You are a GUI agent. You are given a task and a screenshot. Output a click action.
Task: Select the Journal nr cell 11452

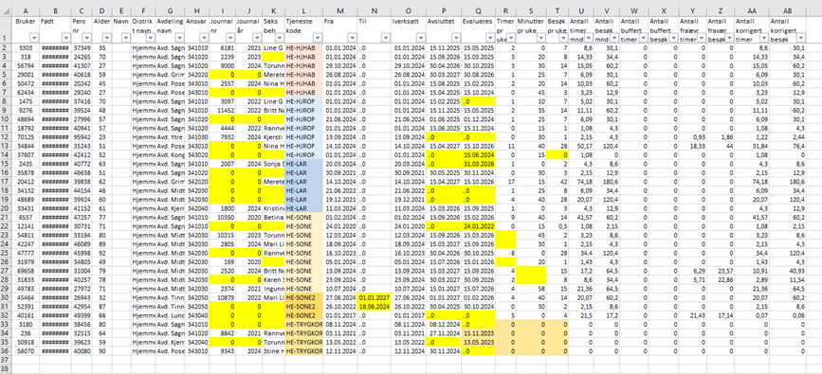tap(222, 110)
